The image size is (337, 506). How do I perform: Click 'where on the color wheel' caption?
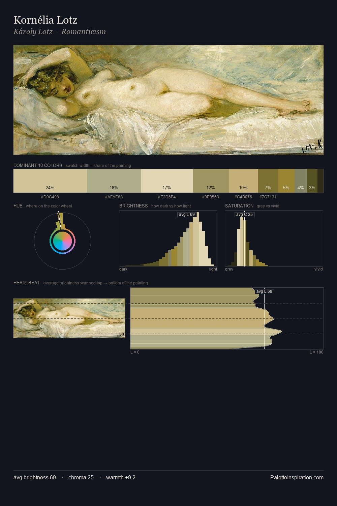49,206
